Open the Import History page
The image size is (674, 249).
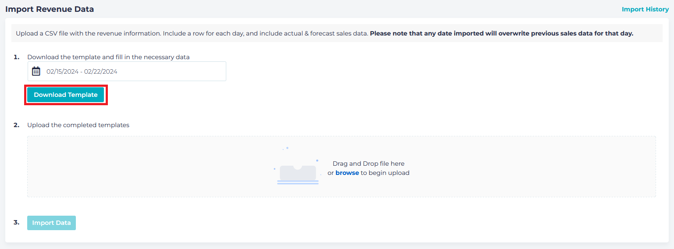[645, 9]
